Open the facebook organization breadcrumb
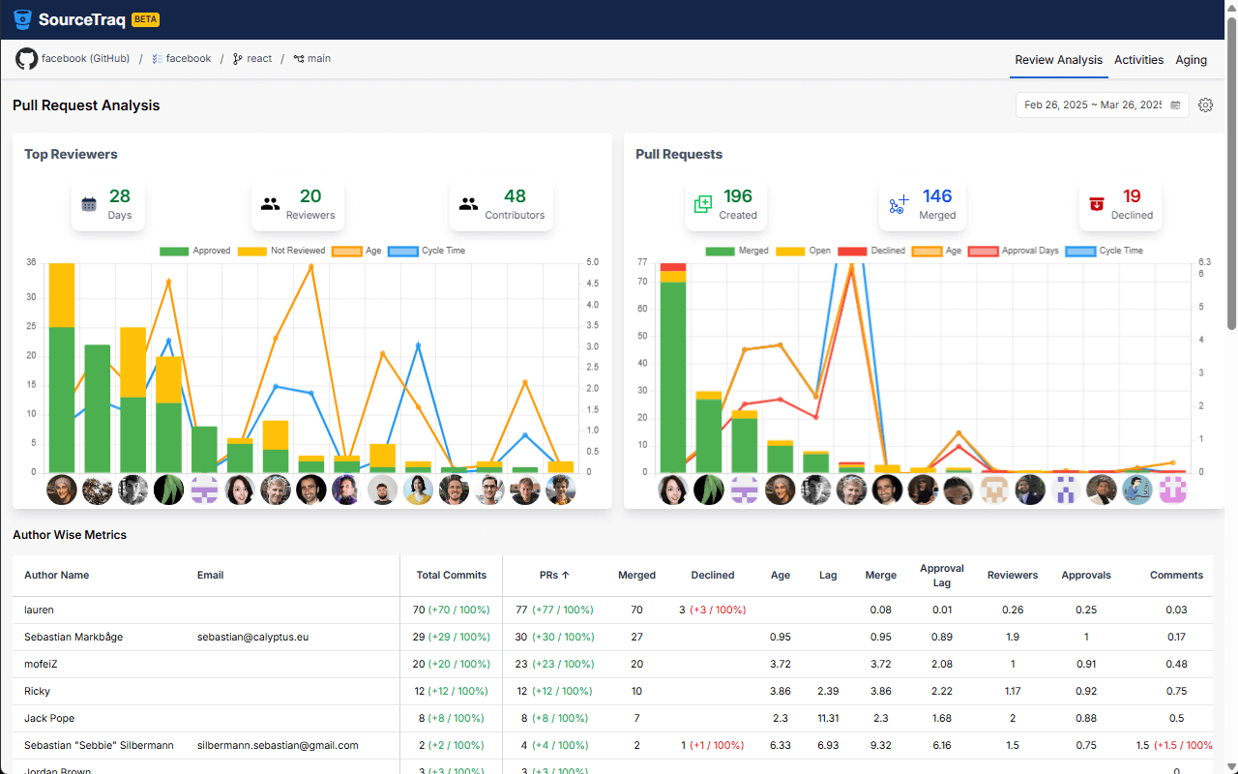1238x774 pixels. (x=189, y=59)
